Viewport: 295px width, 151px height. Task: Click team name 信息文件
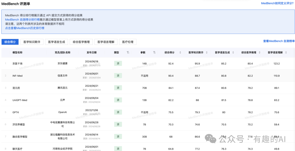point(63,76)
